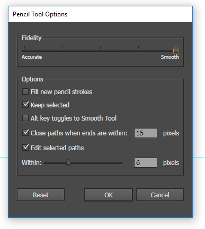Focus the Within pixels field showing 6
205x229 pixels.
(x=146, y=162)
